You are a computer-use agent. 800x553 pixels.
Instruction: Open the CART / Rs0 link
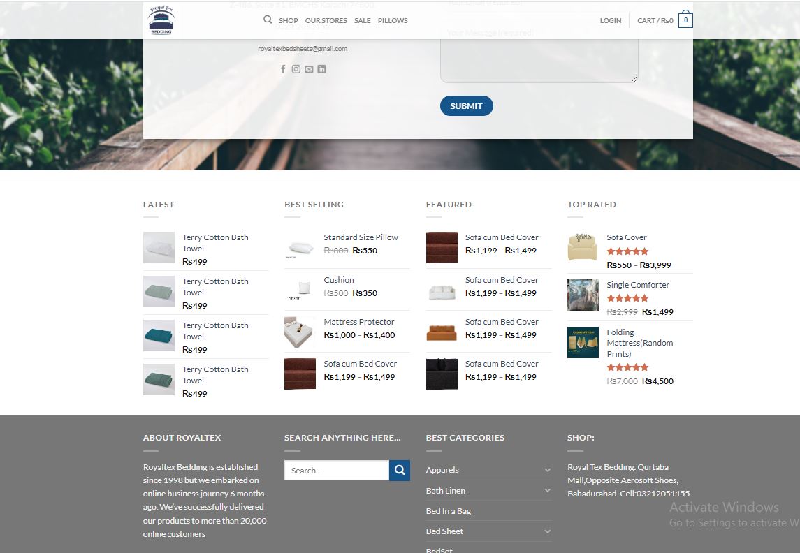(655, 20)
